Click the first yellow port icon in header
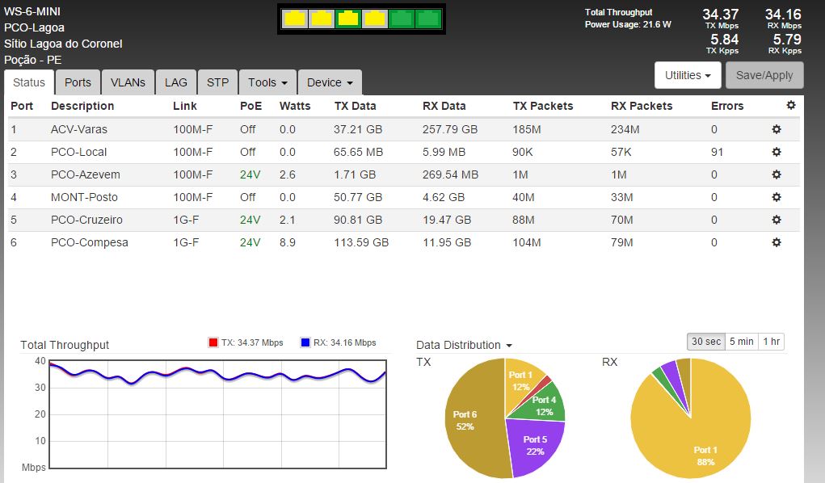825x483 pixels. point(295,19)
